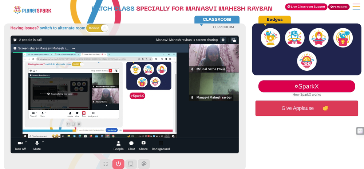
Task: Click mic icon on Mrunal Sathe tile
Action: coord(192,69)
